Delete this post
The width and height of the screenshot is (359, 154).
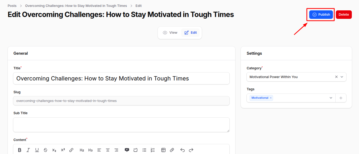[344, 15]
